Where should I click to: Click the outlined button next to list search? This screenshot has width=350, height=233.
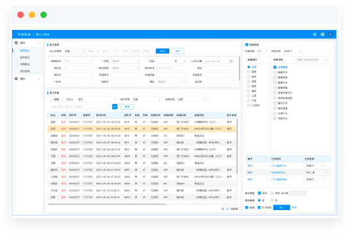pyautogui.click(x=127, y=107)
